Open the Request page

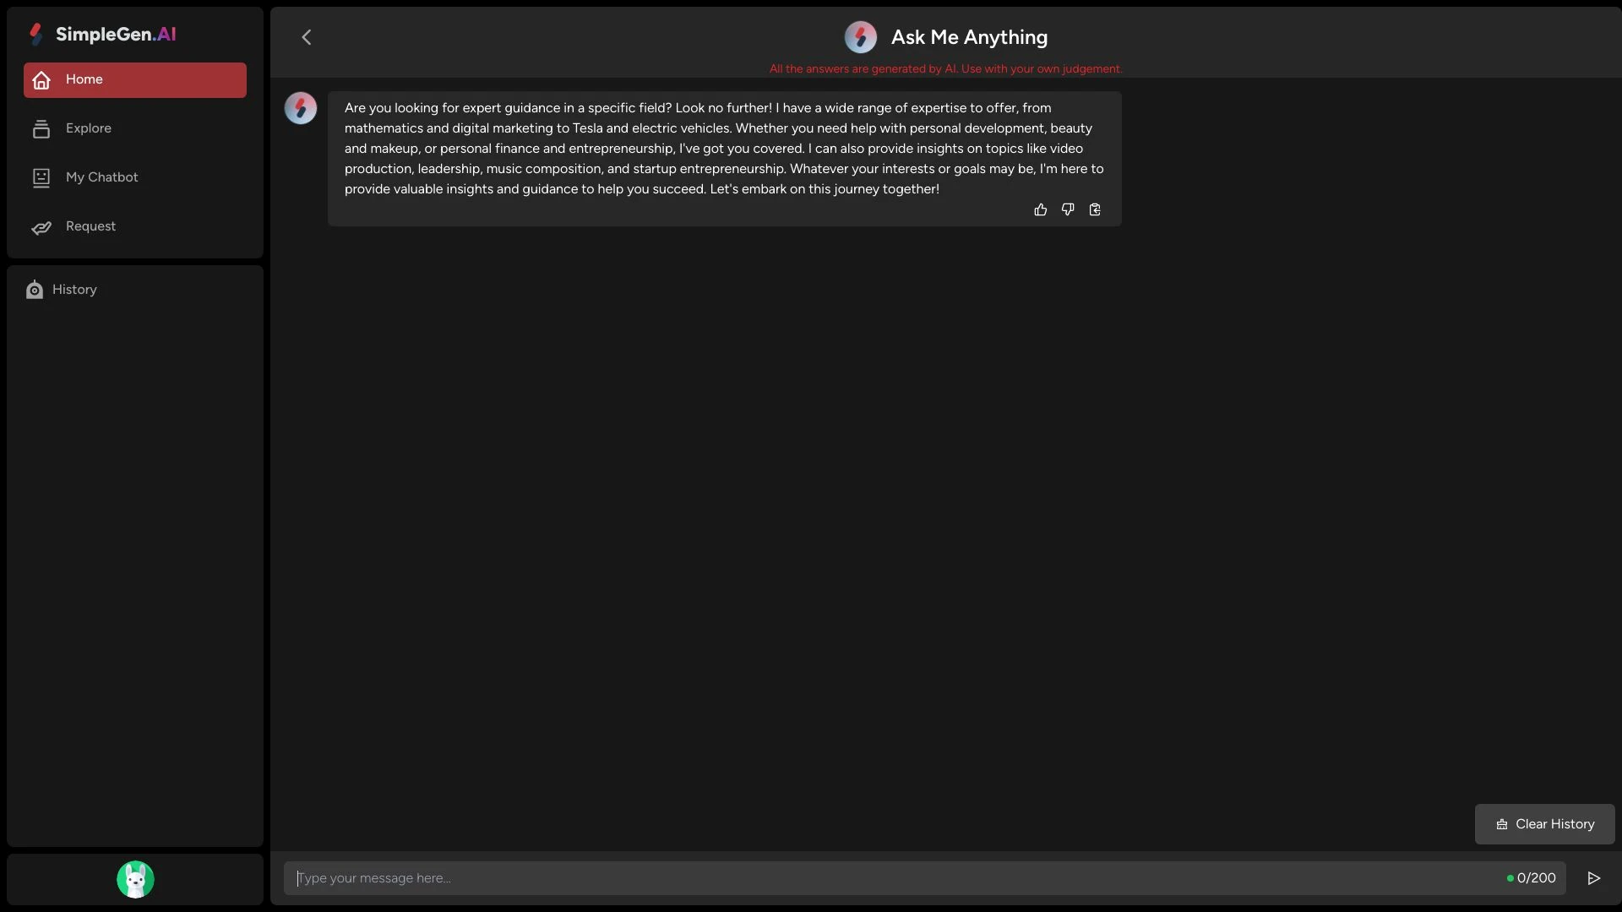(x=90, y=226)
